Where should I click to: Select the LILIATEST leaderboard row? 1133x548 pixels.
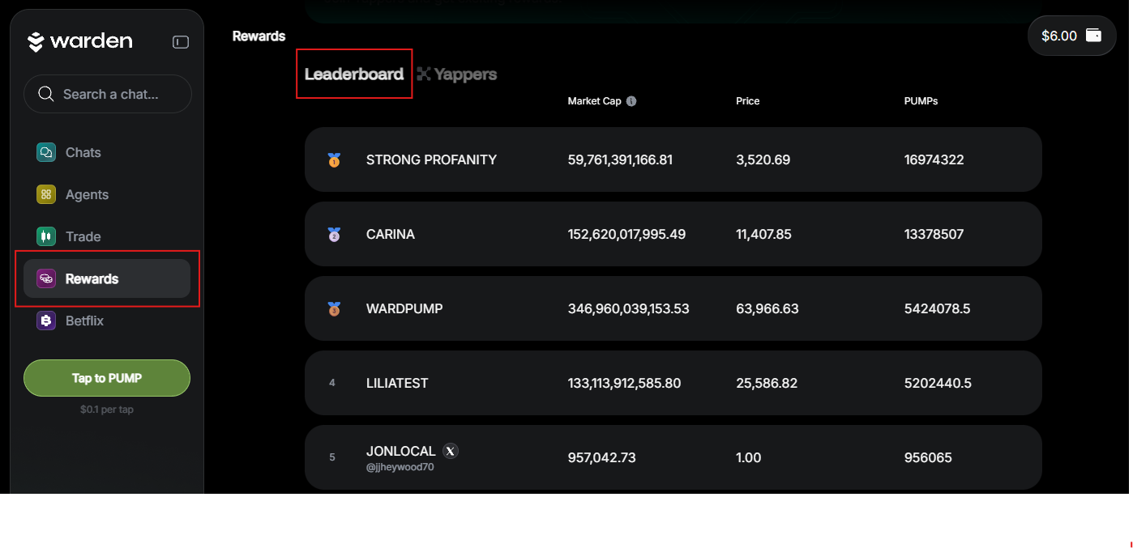pyautogui.click(x=673, y=383)
